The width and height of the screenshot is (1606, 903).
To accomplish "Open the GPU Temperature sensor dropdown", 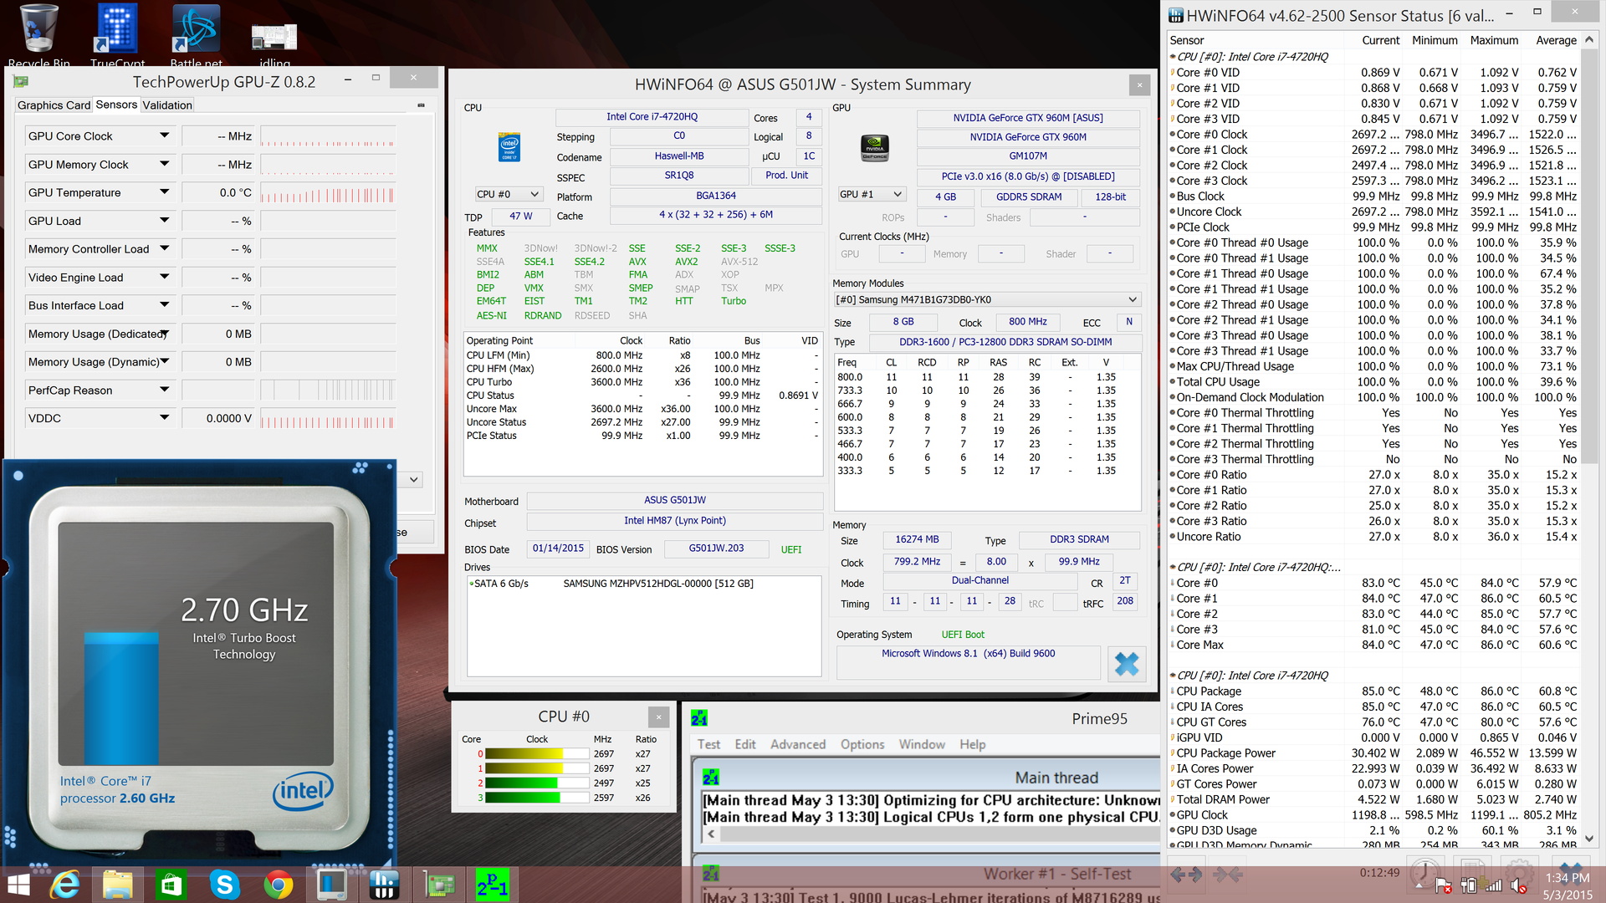I will point(164,192).
